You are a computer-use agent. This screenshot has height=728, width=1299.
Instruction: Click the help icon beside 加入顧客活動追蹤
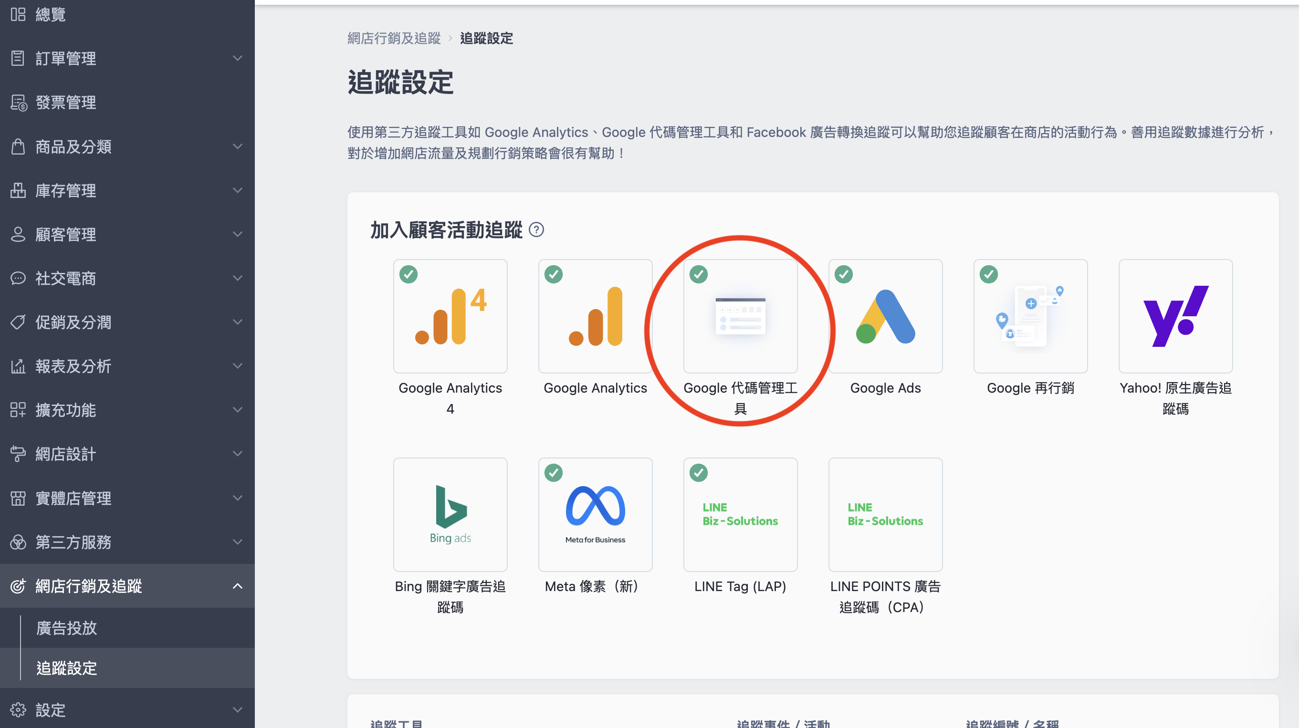(x=536, y=230)
